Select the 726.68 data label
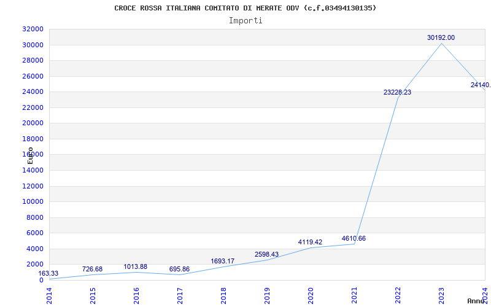 click(x=93, y=269)
